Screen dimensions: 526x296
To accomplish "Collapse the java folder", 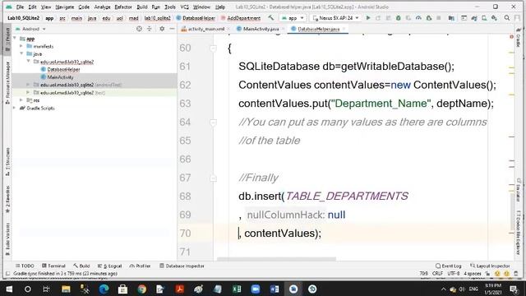I will (21, 53).
